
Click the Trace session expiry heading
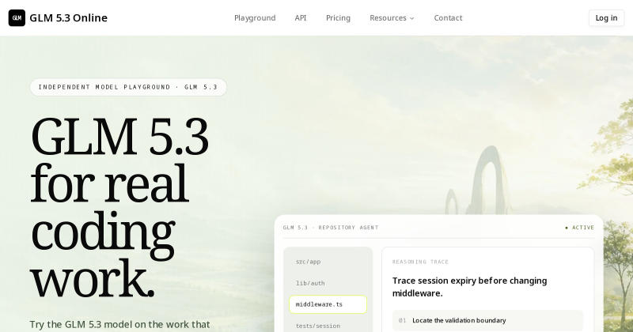[x=469, y=287]
